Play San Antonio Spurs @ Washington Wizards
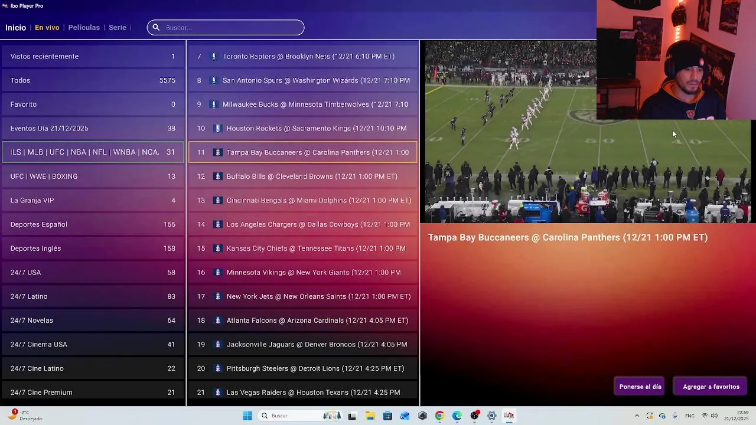 tap(303, 80)
